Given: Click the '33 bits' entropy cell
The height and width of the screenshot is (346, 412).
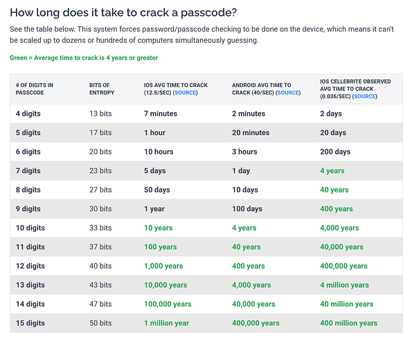Looking at the screenshot, I should (x=100, y=228).
